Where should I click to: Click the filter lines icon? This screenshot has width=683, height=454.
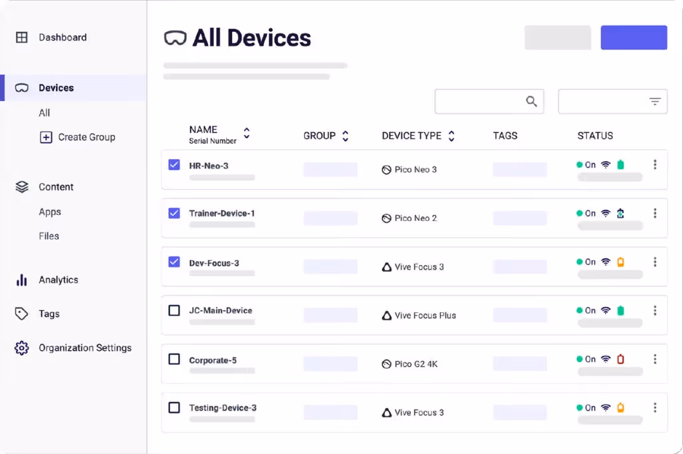pos(655,101)
